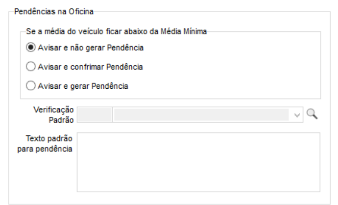Click the "Texto padrão para pendência" label

coord(45,144)
